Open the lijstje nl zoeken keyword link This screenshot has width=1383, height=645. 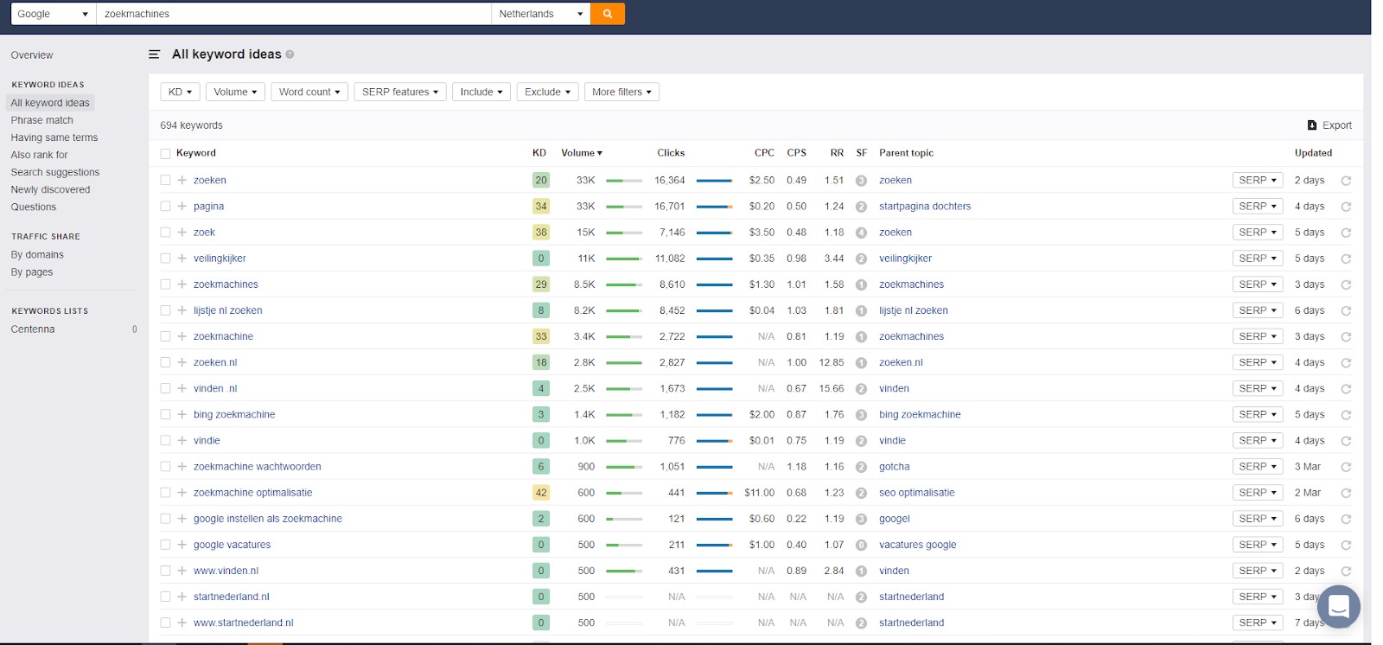[x=227, y=310]
